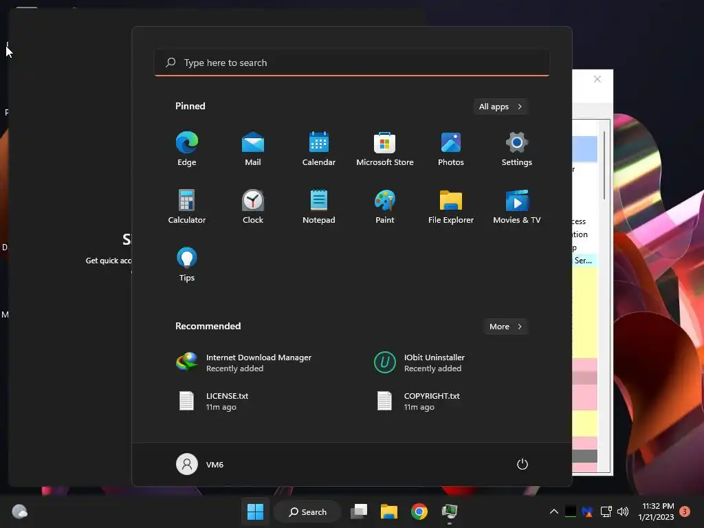Open Movies & TV app

[517, 206]
